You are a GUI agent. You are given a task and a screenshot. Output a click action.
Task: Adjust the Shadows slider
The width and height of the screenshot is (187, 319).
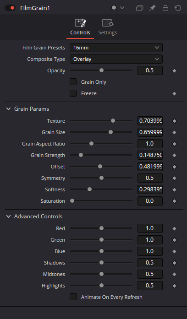pyautogui.click(x=101, y=262)
